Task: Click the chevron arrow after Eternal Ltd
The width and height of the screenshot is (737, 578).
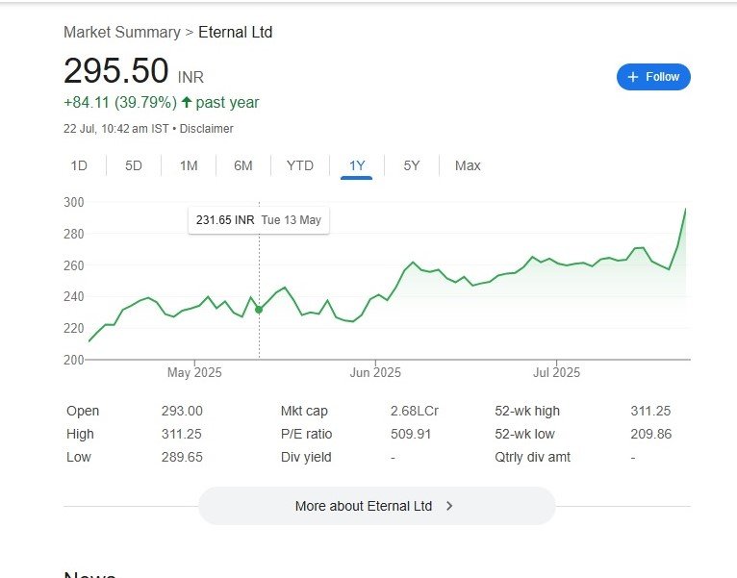Action: coord(449,506)
